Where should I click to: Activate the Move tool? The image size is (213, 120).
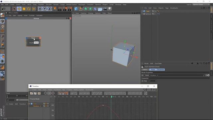point(19,9)
